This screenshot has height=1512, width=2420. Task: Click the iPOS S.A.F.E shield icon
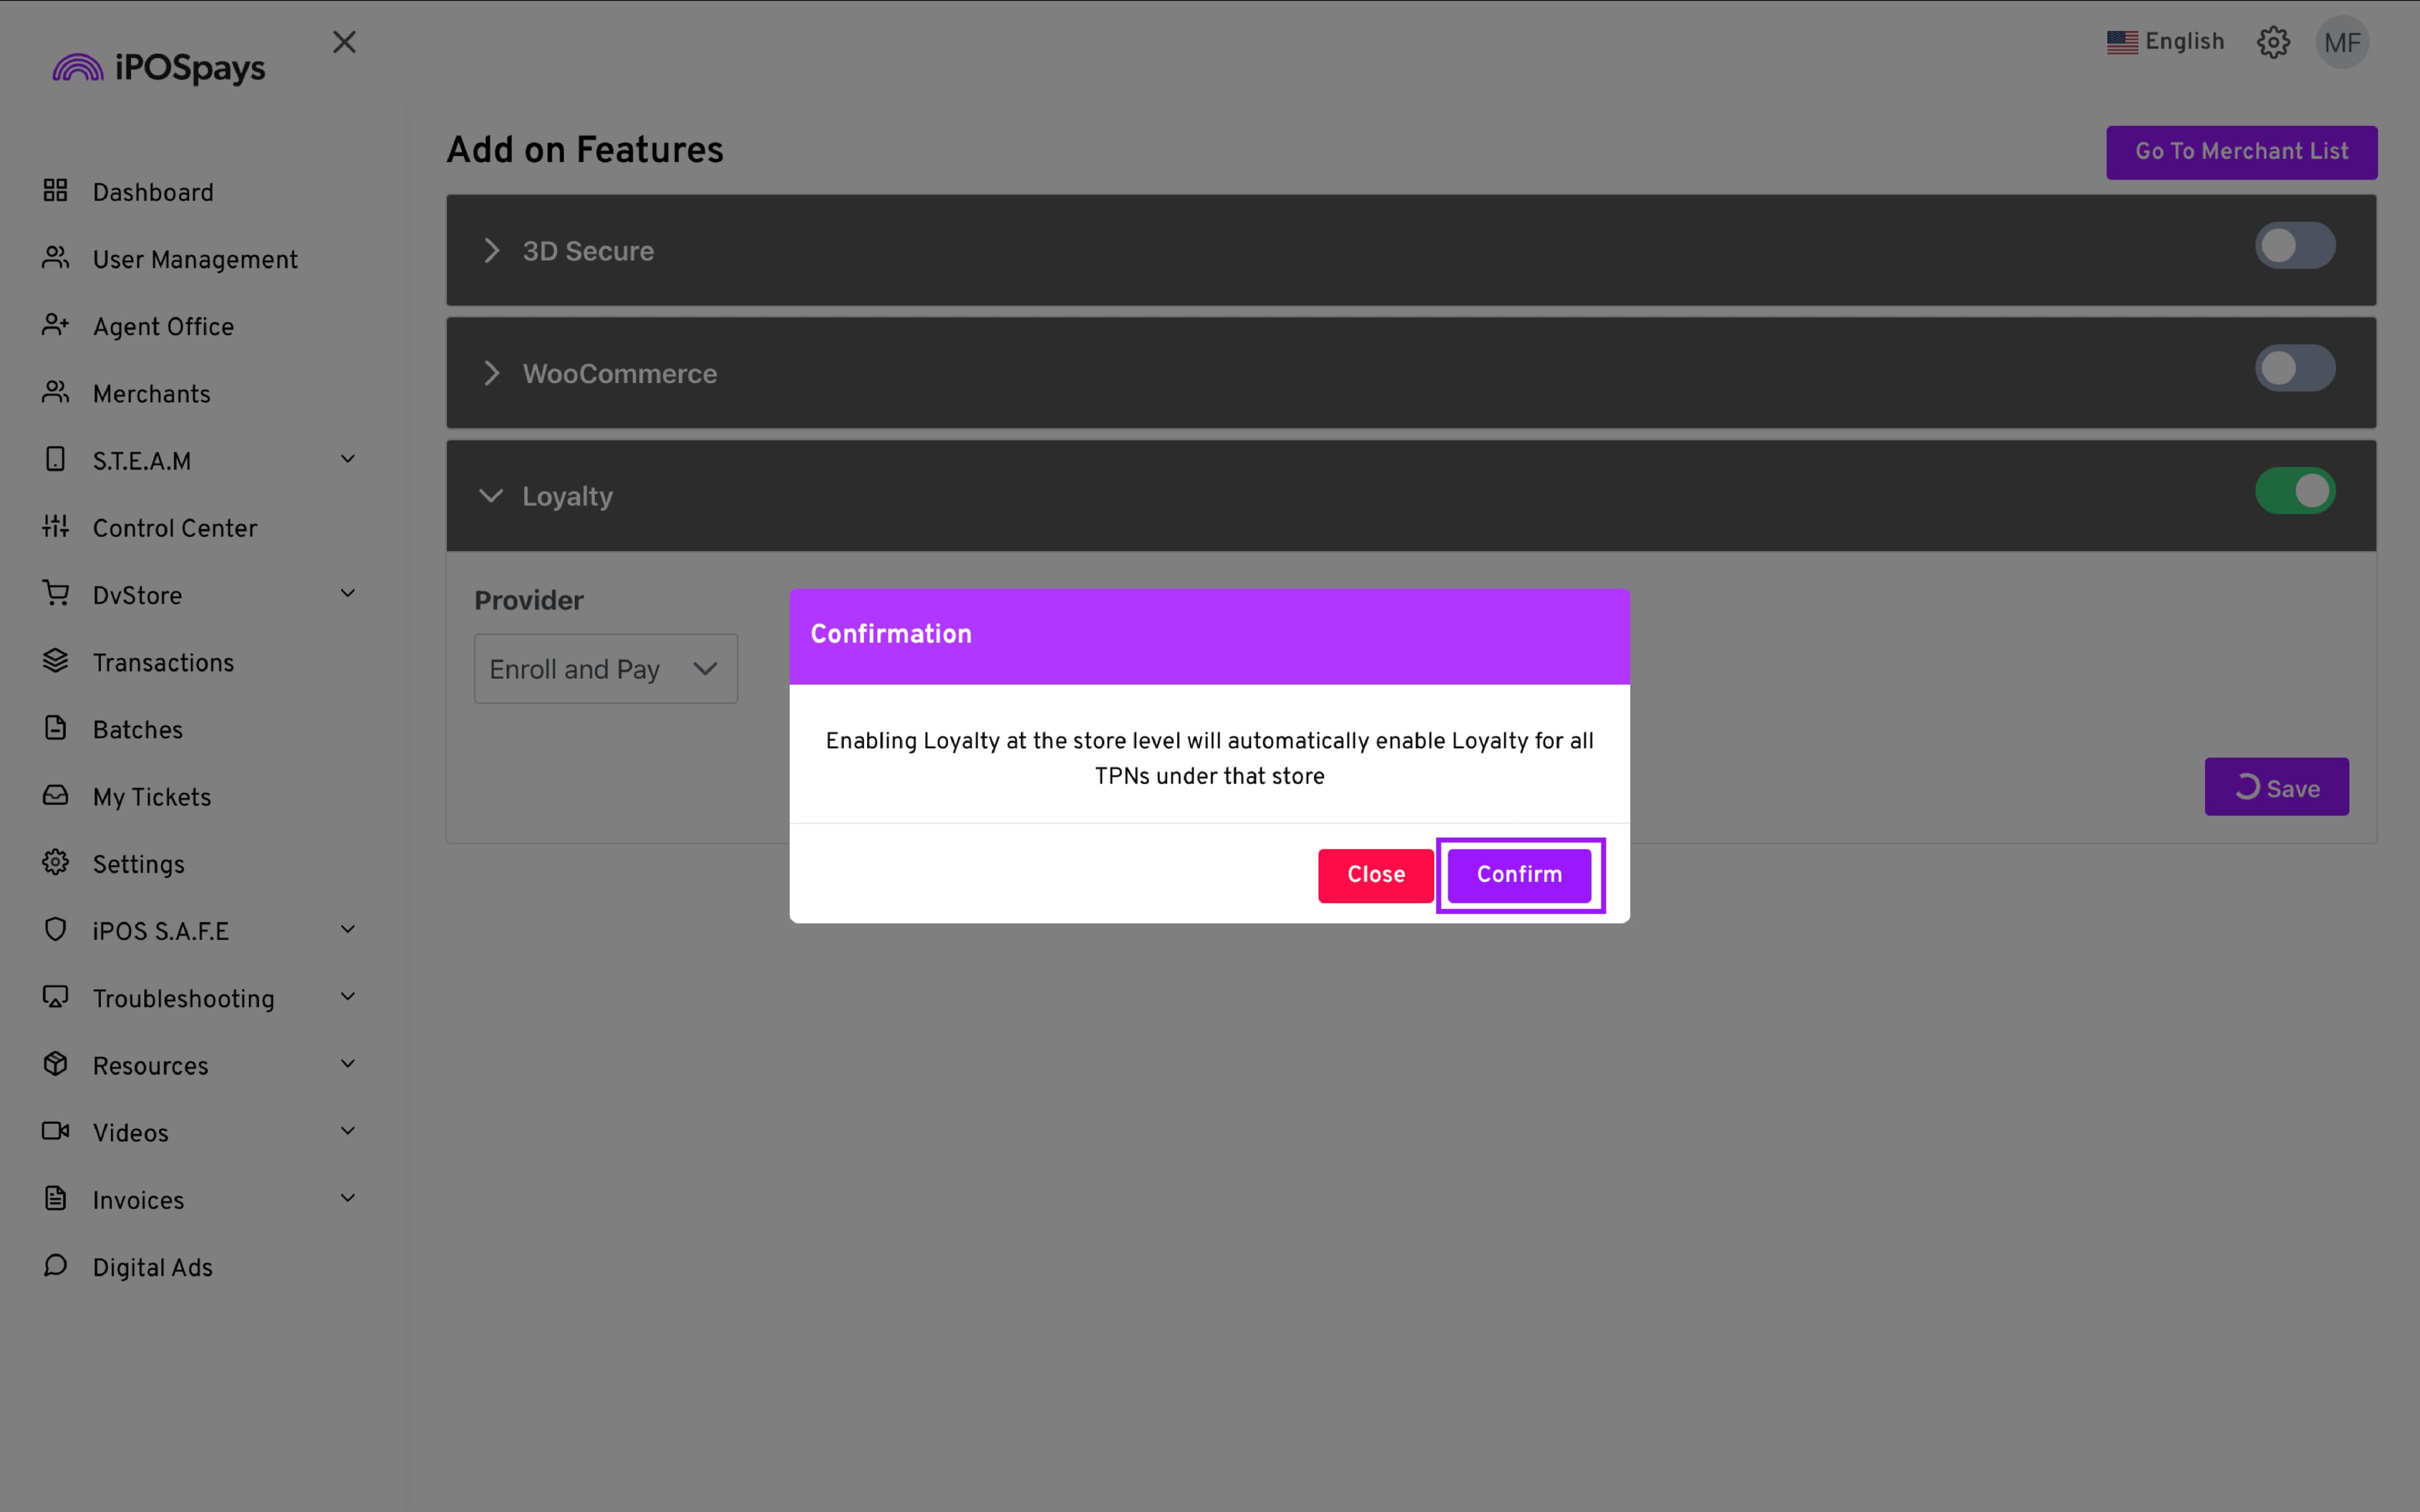[x=55, y=929]
